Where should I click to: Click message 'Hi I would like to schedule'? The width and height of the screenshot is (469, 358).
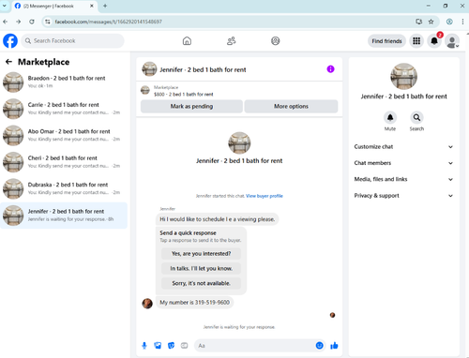pyautogui.click(x=218, y=219)
